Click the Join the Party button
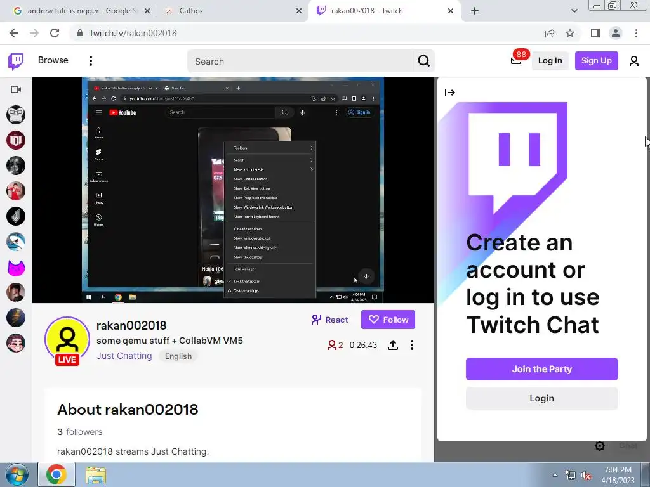This screenshot has width=650, height=487. tap(542, 369)
